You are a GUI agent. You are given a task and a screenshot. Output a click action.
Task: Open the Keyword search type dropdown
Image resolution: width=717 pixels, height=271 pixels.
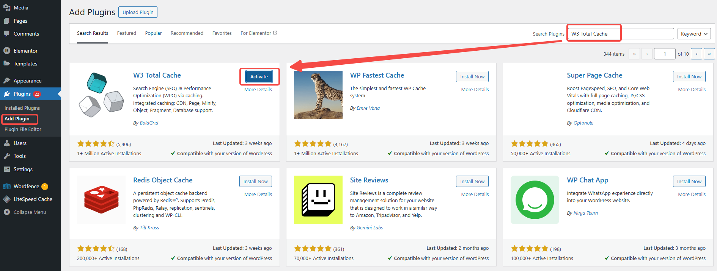point(694,34)
